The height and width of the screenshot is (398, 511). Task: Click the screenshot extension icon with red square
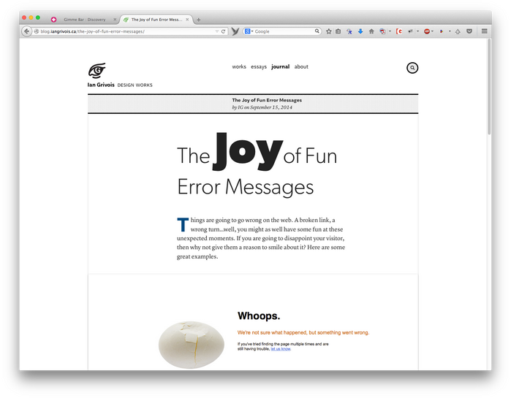(x=382, y=31)
